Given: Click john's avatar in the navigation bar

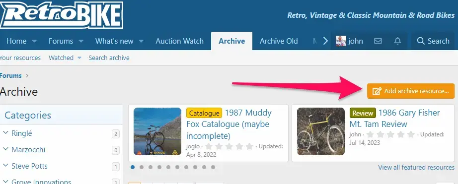Looking at the screenshot, I should pyautogui.click(x=341, y=41).
